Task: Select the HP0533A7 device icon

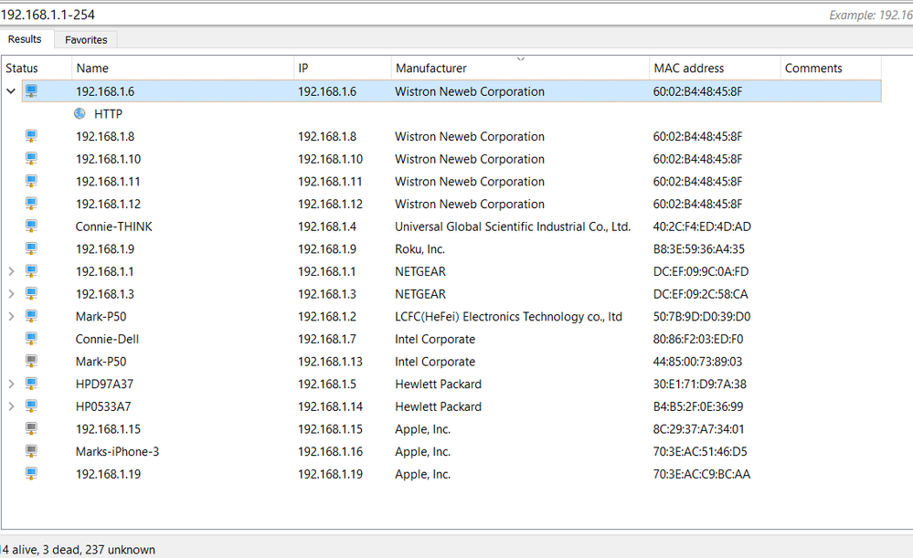Action: tap(31, 406)
